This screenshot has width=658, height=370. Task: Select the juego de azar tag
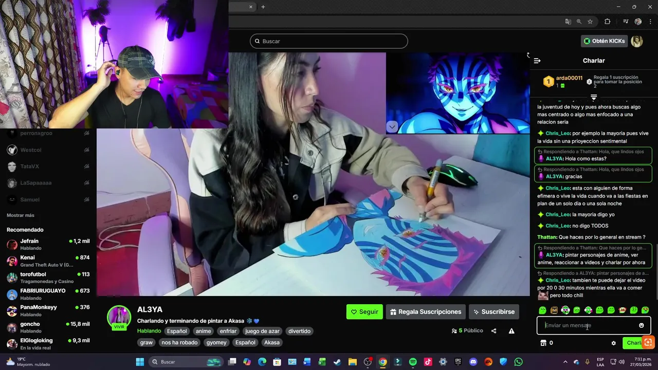262,331
